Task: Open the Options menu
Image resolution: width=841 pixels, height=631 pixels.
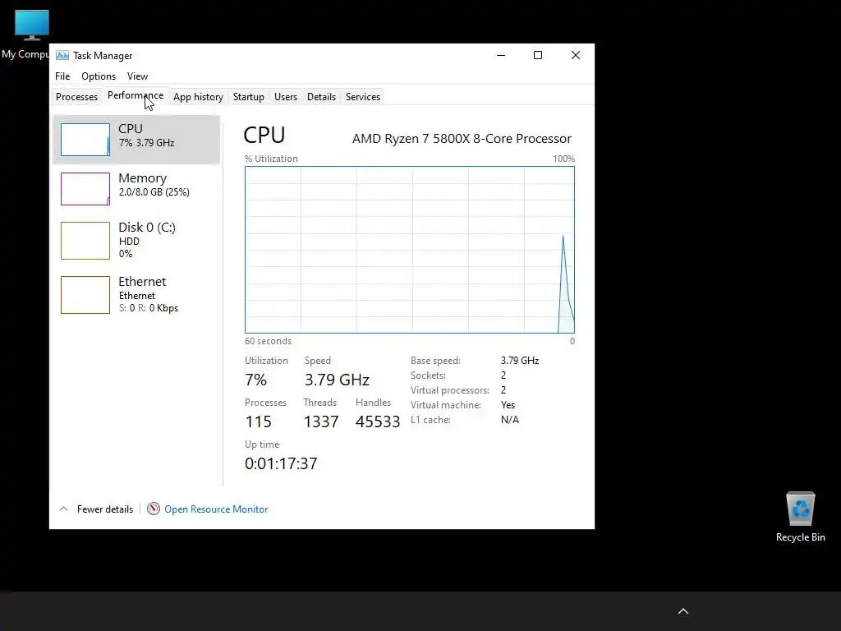Action: tap(99, 76)
